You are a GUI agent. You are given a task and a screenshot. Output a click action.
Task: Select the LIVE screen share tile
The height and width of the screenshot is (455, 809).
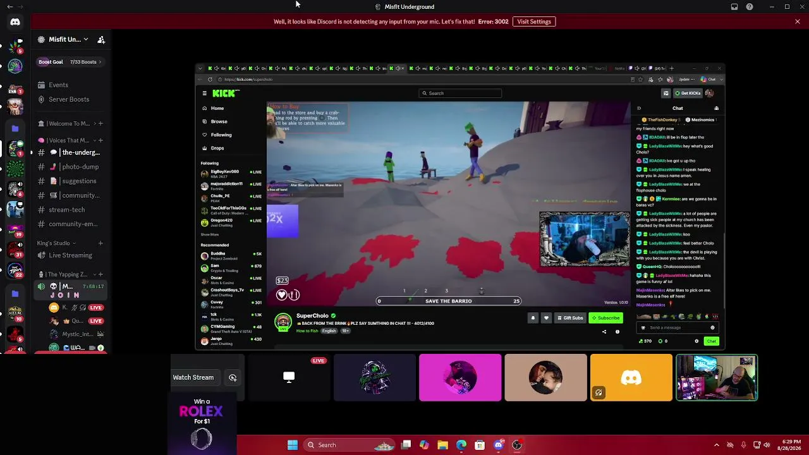click(x=289, y=377)
